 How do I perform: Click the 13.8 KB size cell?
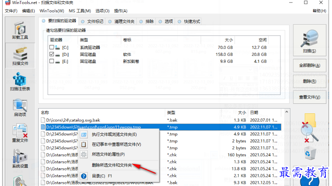click(239, 169)
